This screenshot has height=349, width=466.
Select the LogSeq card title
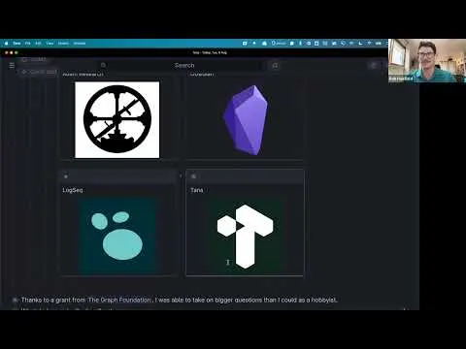pyautogui.click(x=73, y=190)
